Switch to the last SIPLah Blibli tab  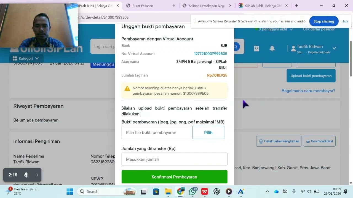pyautogui.click(x=259, y=5)
